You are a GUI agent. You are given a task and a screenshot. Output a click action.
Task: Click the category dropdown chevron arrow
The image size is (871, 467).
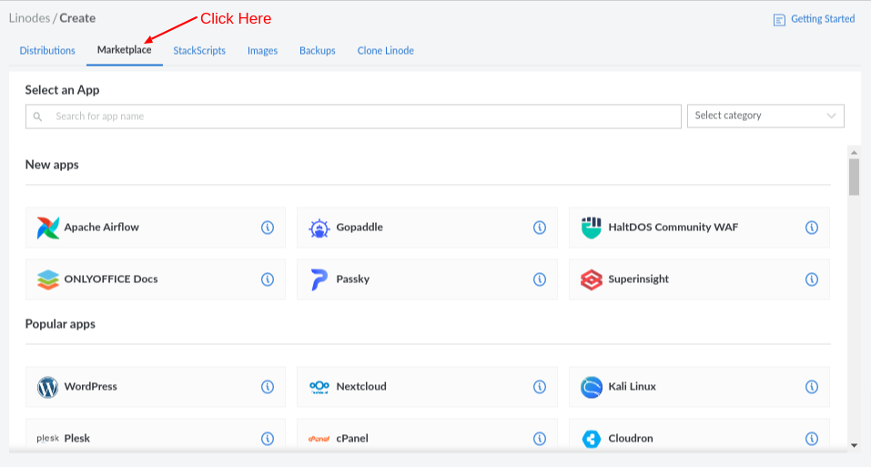pyautogui.click(x=831, y=116)
